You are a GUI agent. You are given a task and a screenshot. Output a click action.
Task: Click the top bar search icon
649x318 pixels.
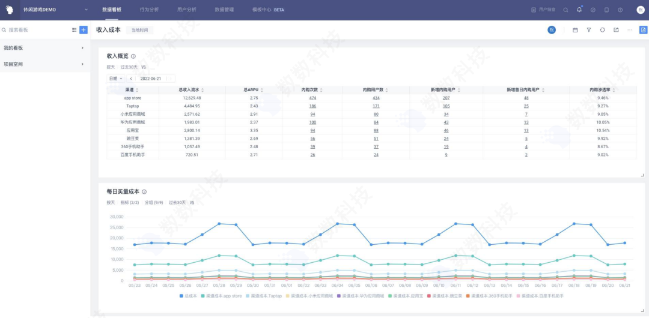[566, 10]
